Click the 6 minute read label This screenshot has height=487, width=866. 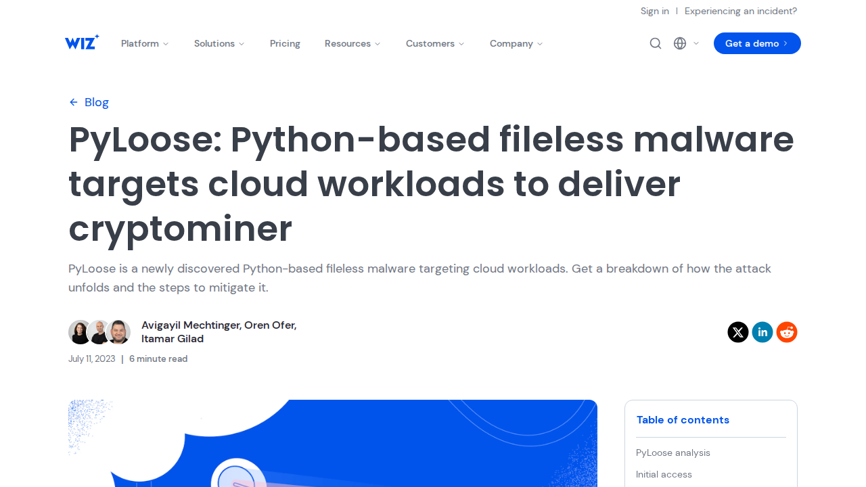click(x=158, y=358)
